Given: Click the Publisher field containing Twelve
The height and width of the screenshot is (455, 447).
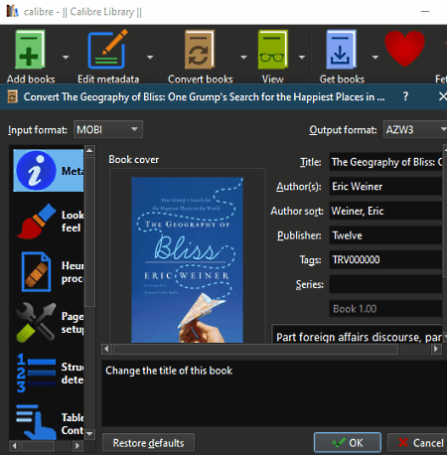Looking at the screenshot, I should tap(385, 235).
